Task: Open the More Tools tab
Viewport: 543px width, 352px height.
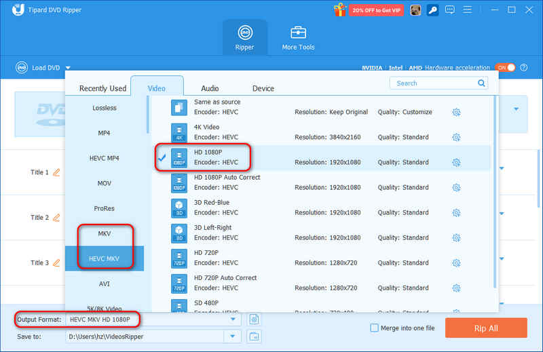Action: 298,38
